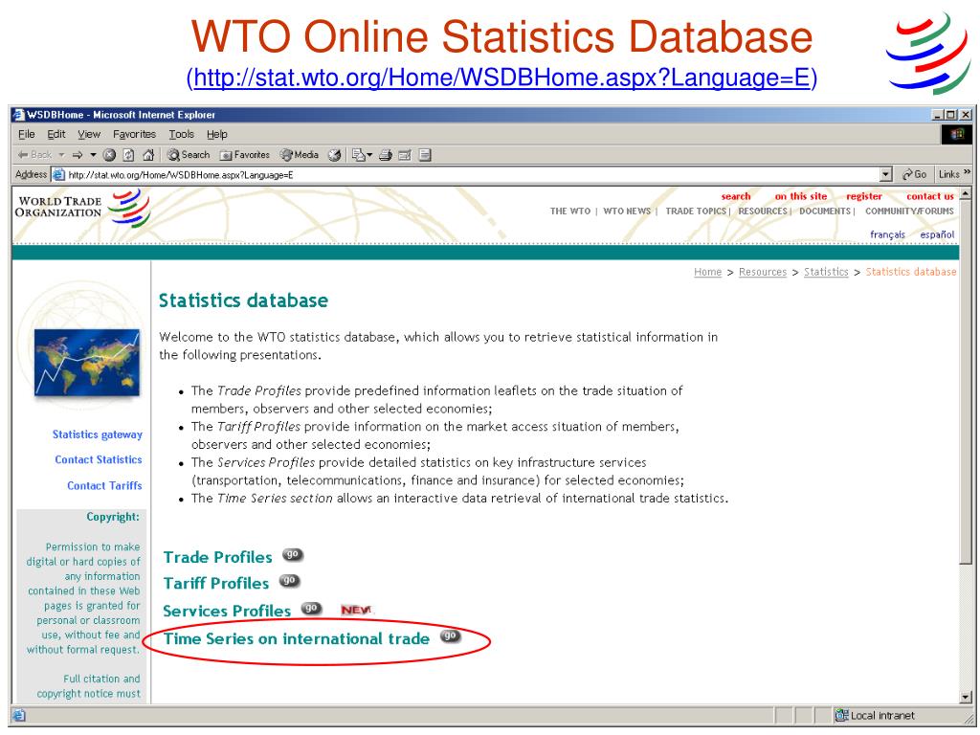980x735 pixels.
Task: Click the Internet Explorer title bar icon
Action: click(19, 115)
